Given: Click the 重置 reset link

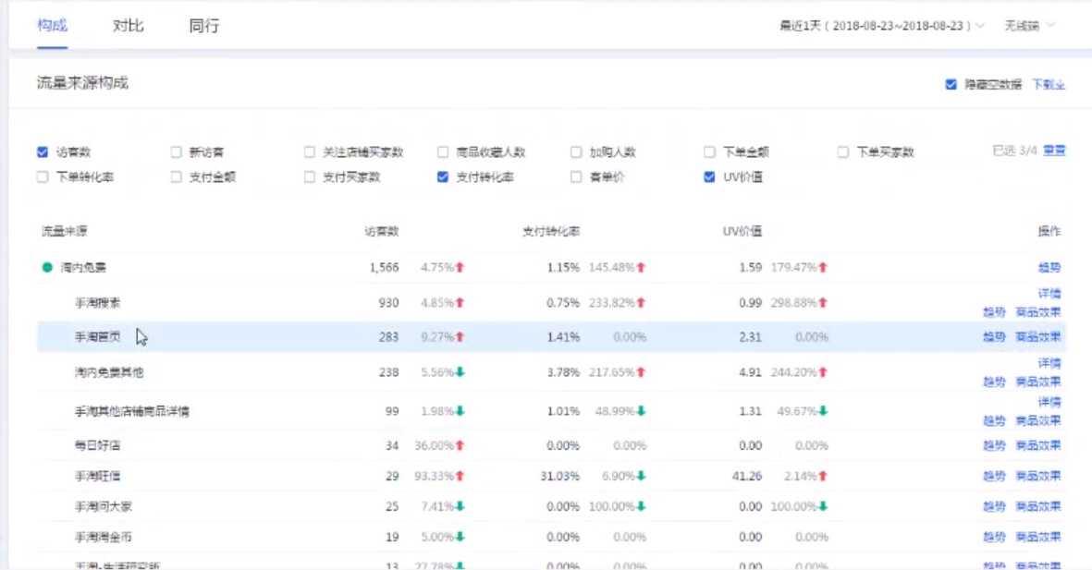Looking at the screenshot, I should [1054, 151].
